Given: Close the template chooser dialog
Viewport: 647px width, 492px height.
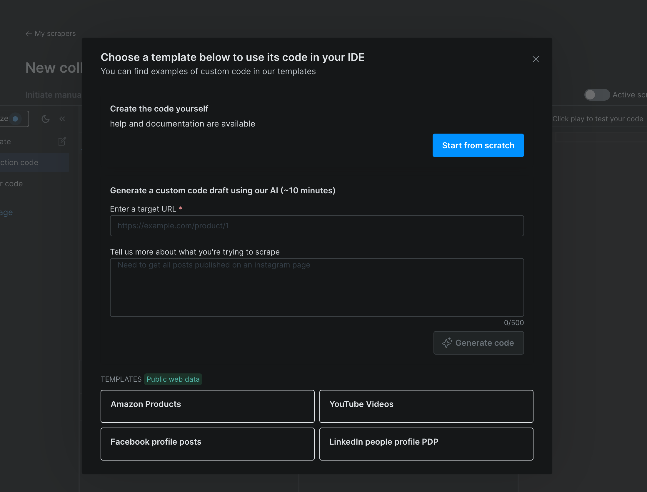Looking at the screenshot, I should (535, 59).
